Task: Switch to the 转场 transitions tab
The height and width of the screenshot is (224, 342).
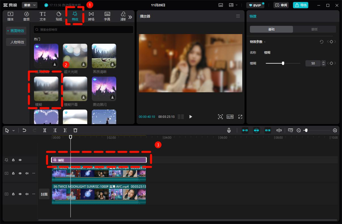Action: tap(91, 16)
